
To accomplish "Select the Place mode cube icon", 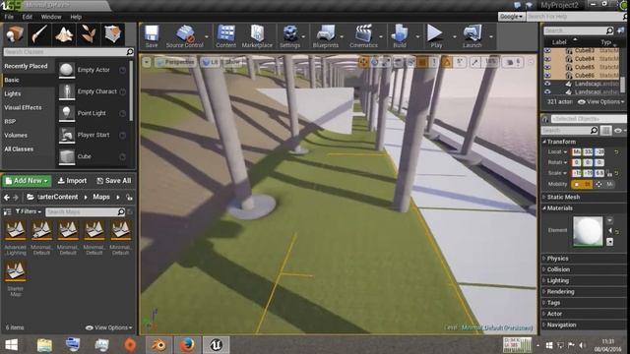I will click(15, 34).
